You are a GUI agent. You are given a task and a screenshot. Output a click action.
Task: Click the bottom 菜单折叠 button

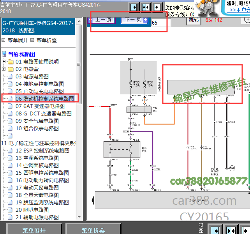93,230
